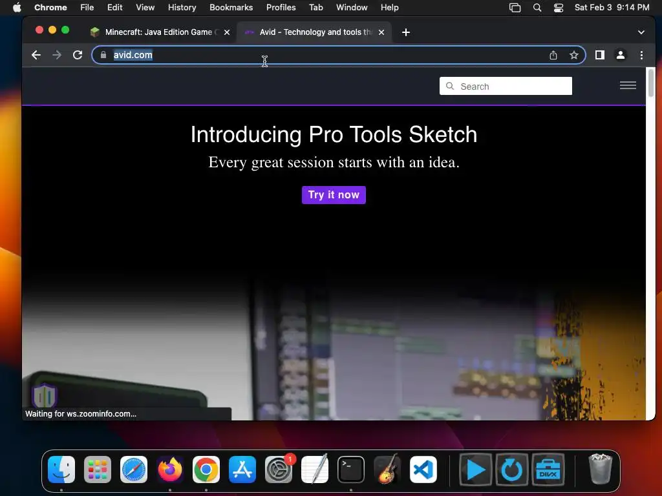This screenshot has width=662, height=496.
Task: Click the magnifier icon in Avid's search box
Action: (x=450, y=86)
